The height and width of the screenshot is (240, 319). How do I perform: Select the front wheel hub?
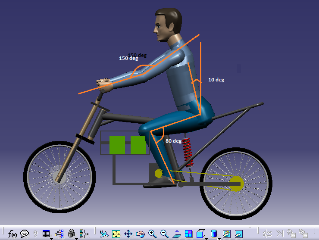pos(59,178)
